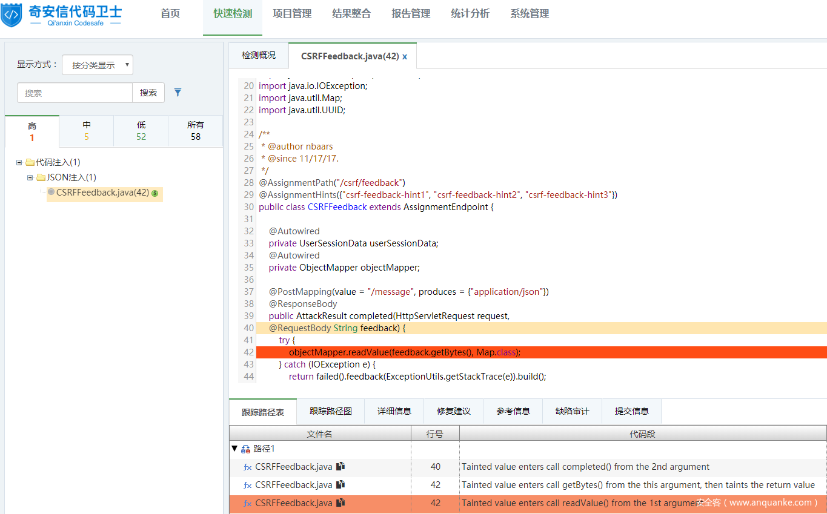The width and height of the screenshot is (827, 514).
Task: Click the blue filter funnel icon
Action: pos(178,93)
